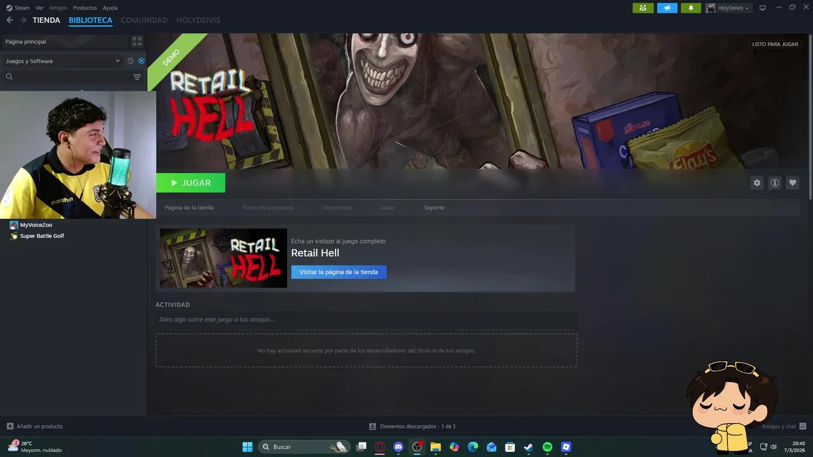Toggle the ready-to-play filter icon
813x457 pixels.
click(x=141, y=61)
